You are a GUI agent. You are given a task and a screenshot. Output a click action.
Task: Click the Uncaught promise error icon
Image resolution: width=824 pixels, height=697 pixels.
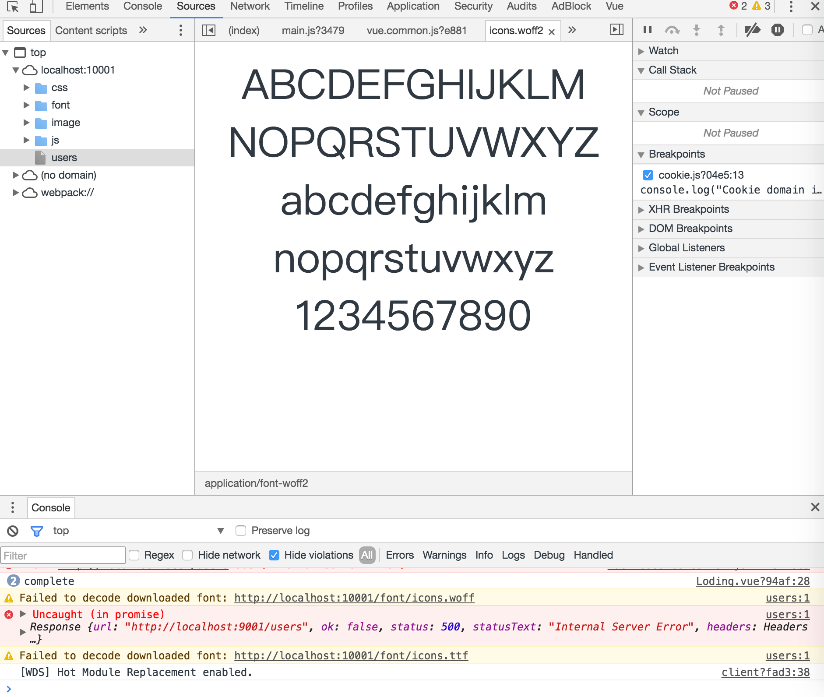[x=9, y=615]
